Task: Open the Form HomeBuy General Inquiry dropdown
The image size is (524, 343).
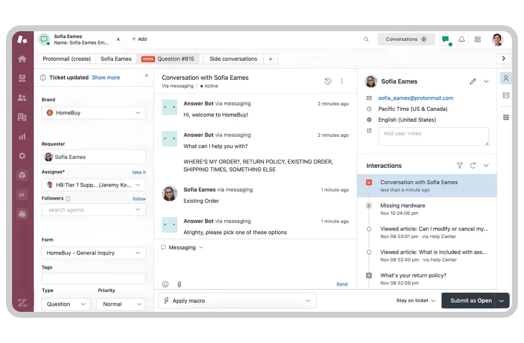Action: click(x=94, y=253)
